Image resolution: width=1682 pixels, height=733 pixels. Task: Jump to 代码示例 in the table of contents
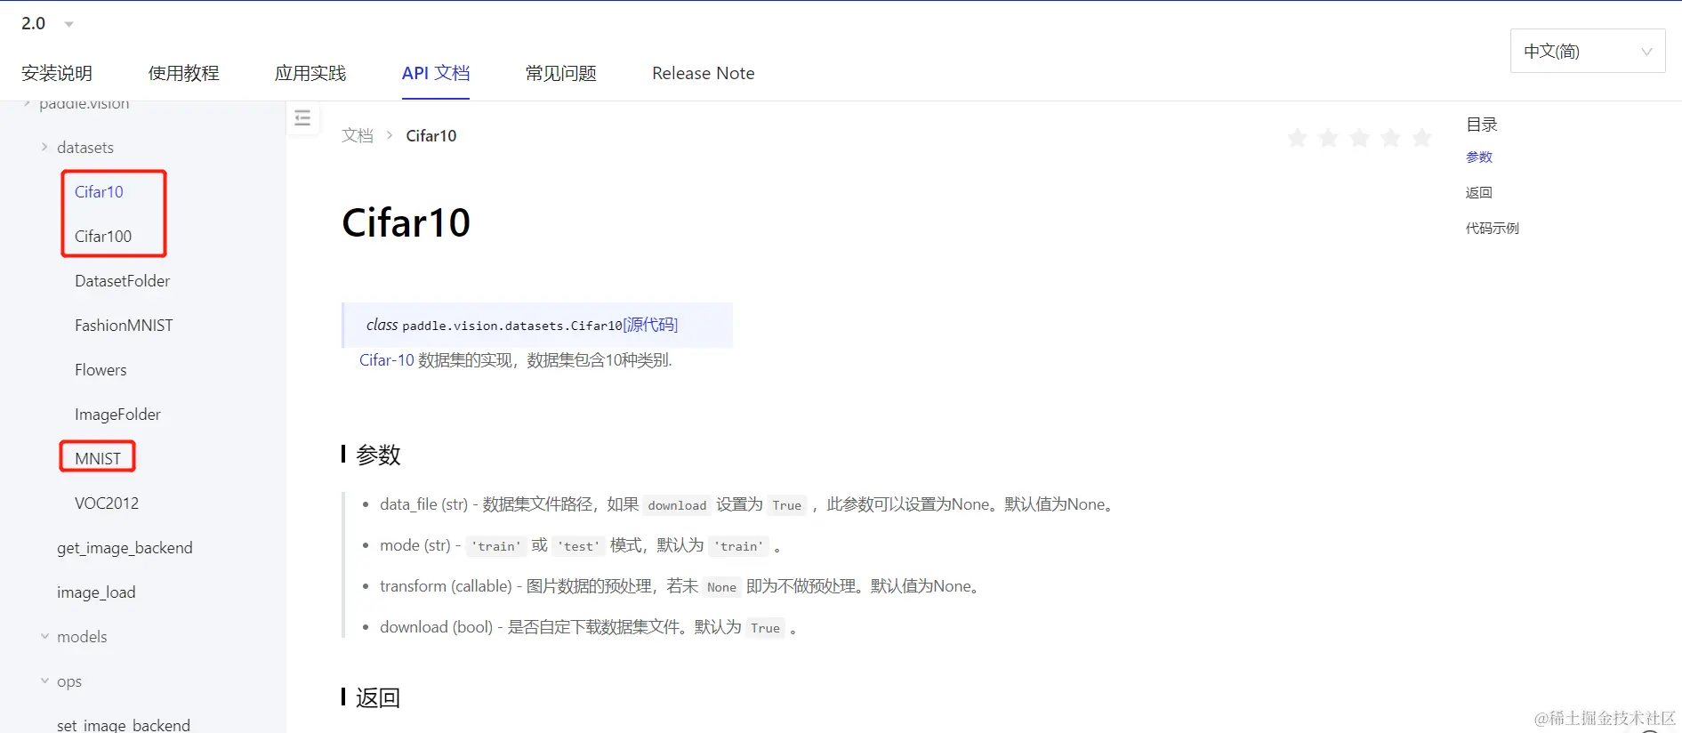1493,229
